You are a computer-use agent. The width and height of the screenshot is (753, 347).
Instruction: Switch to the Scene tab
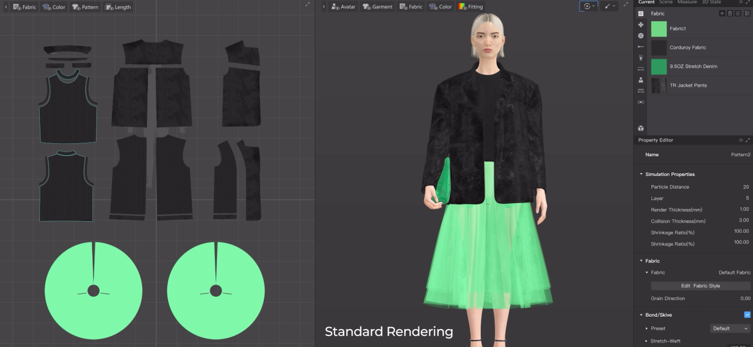point(665,3)
